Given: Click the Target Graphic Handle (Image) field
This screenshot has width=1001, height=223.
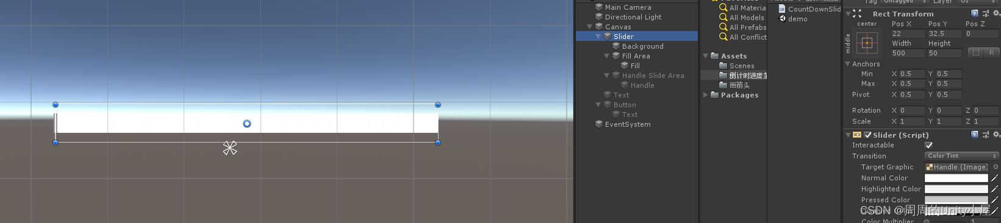Looking at the screenshot, I should [x=956, y=167].
